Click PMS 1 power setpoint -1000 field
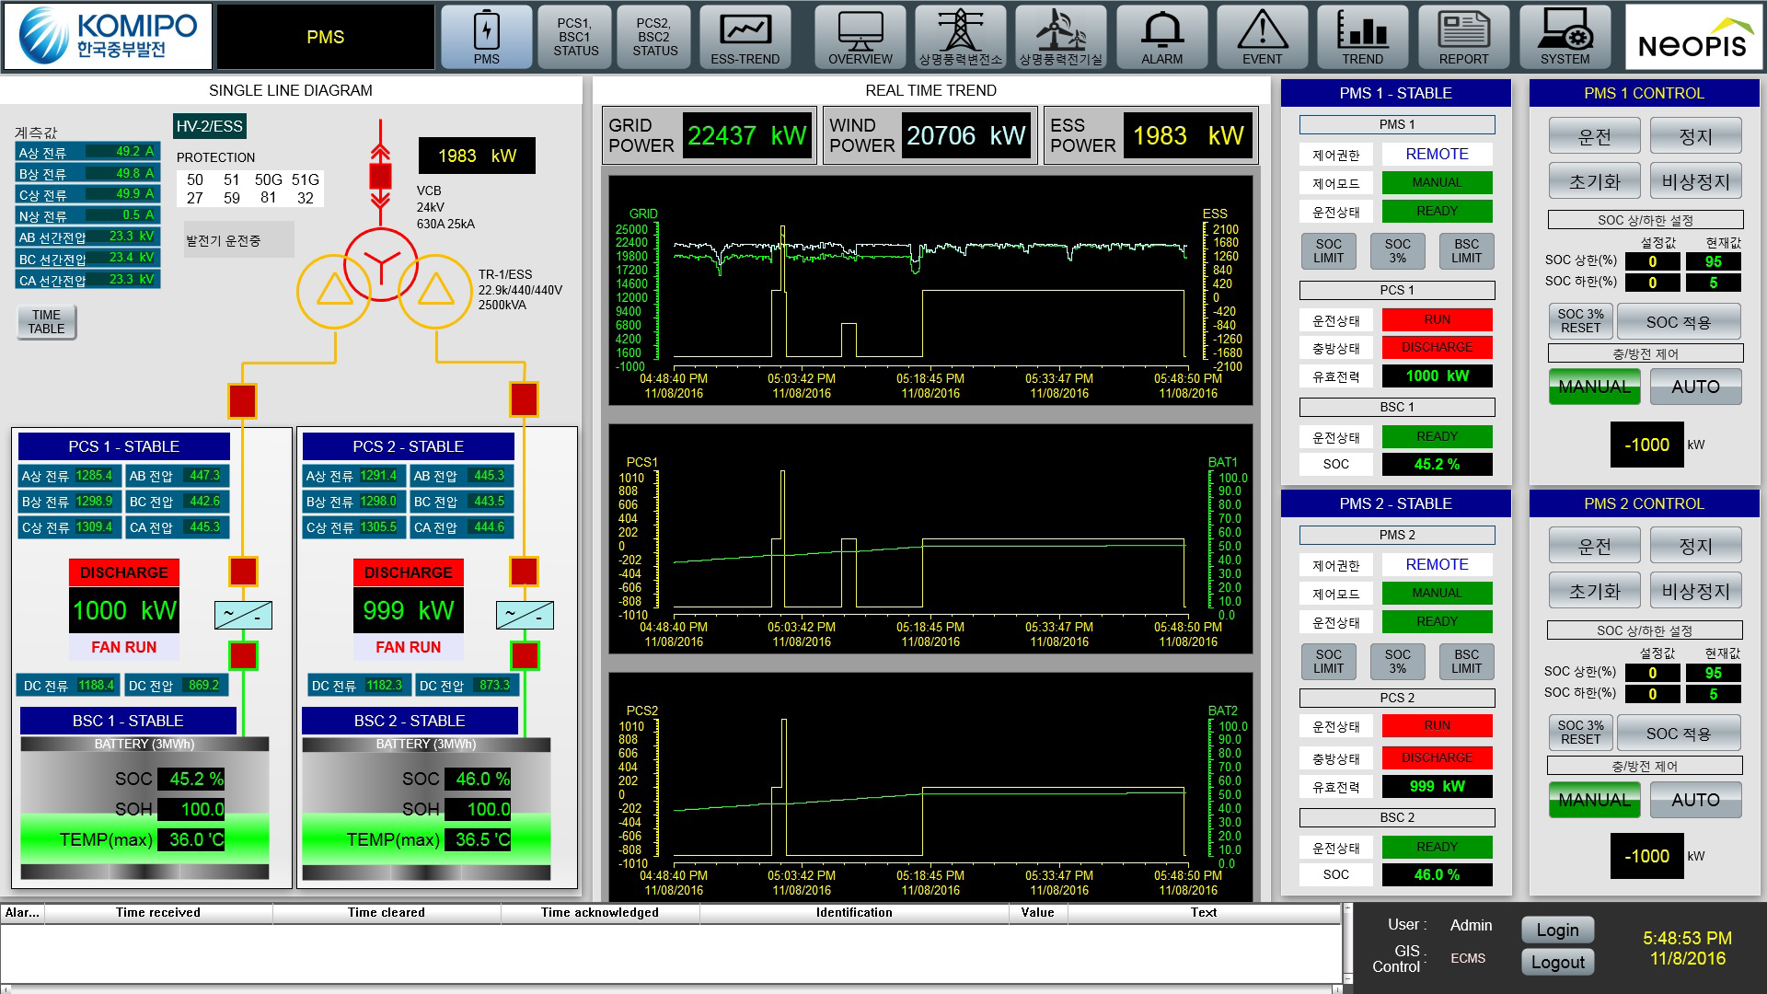Screen dimensions: 1767x994 pyautogui.click(x=1646, y=445)
